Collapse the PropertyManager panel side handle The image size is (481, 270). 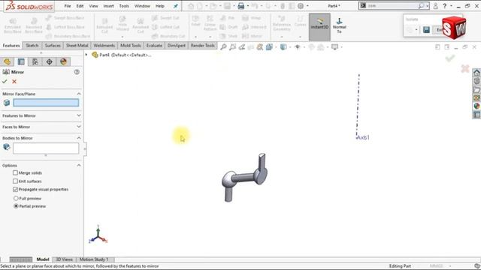tap(85, 148)
